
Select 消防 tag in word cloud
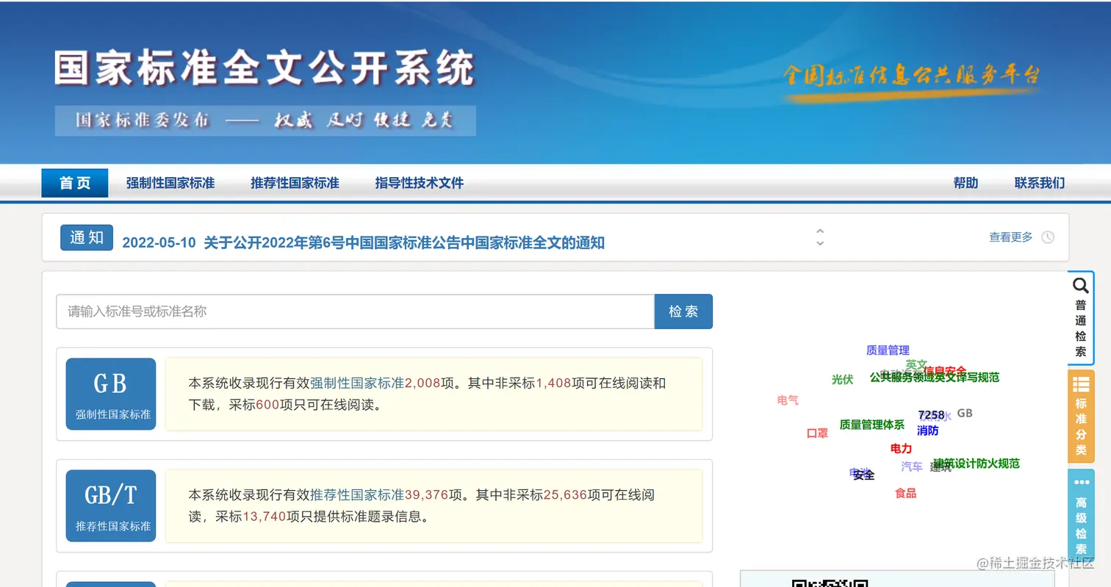point(927,431)
